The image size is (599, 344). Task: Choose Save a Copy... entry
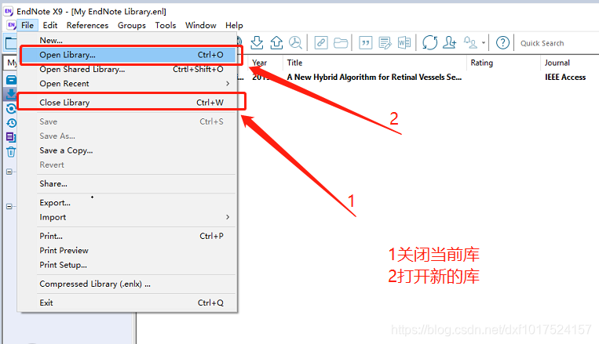[x=127, y=150]
